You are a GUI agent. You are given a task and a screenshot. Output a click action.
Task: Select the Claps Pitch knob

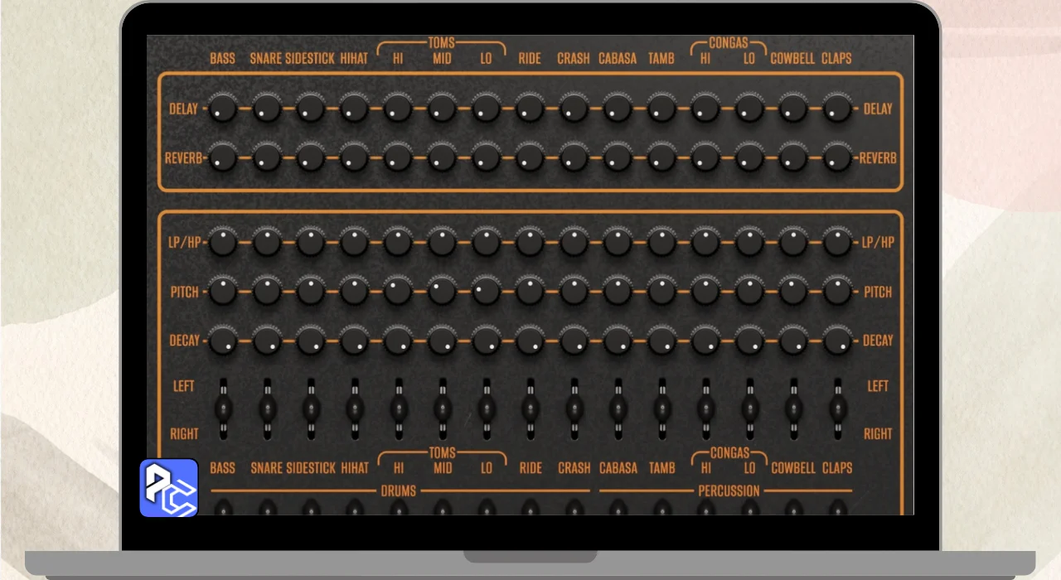(837, 291)
